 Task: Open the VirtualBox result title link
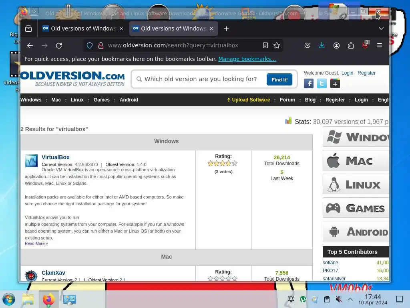(55, 157)
